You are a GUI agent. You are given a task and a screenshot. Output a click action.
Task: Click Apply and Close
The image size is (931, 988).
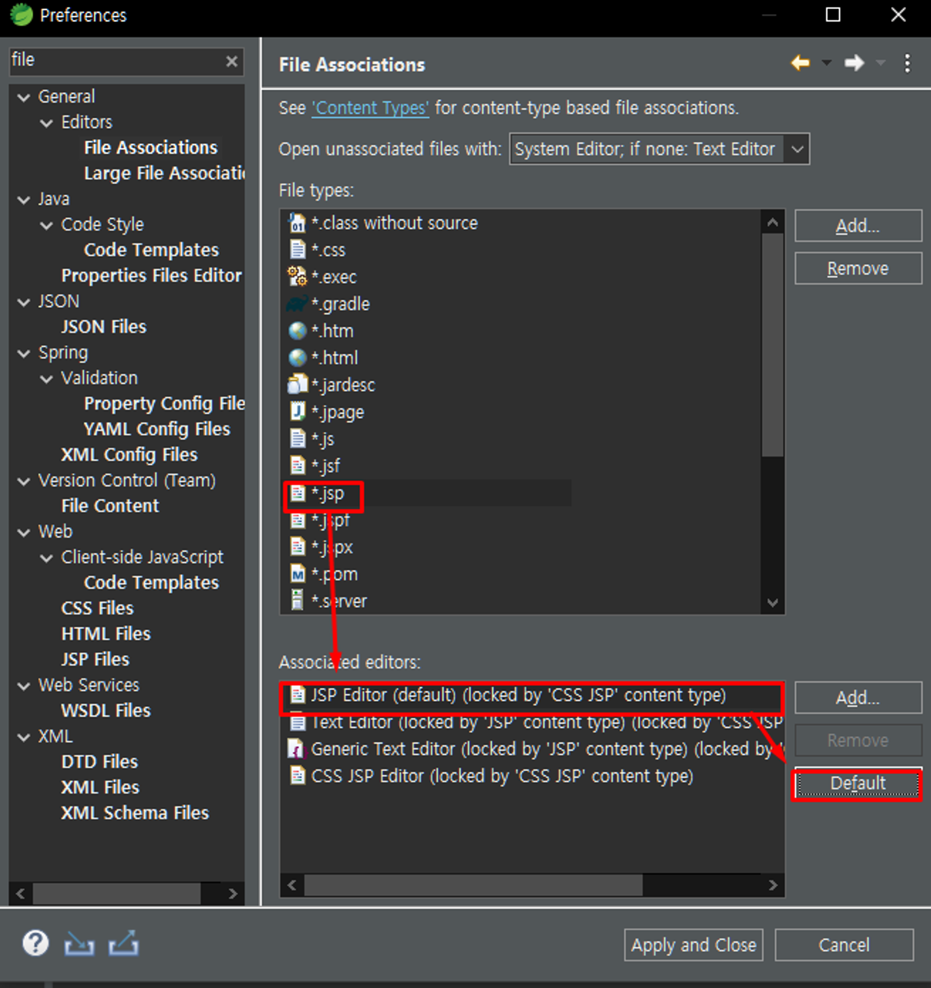click(693, 944)
